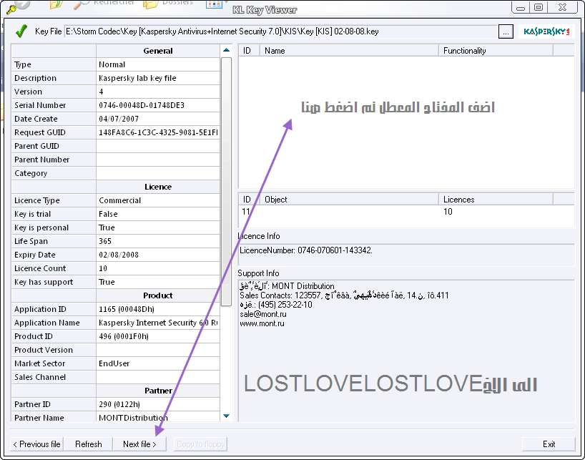Sort by the Name column header
The height and width of the screenshot is (460, 585).
pyautogui.click(x=349, y=51)
